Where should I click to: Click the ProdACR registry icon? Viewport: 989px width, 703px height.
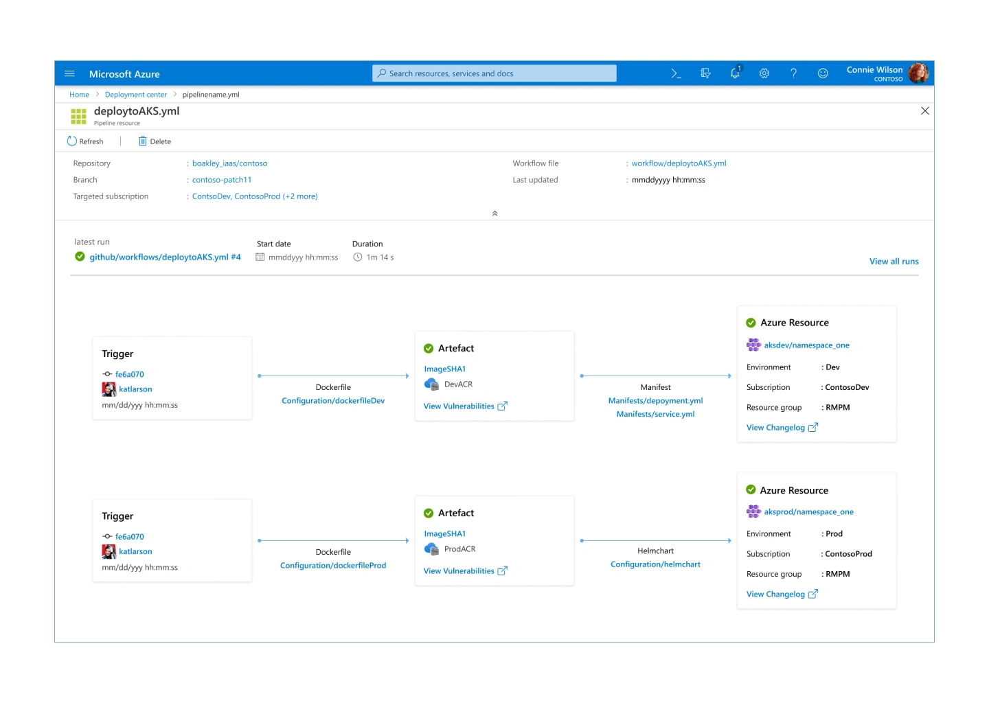(431, 549)
